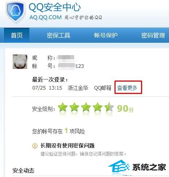Click the 查看更多 login history link
The image size is (169, 177).
[127, 88]
